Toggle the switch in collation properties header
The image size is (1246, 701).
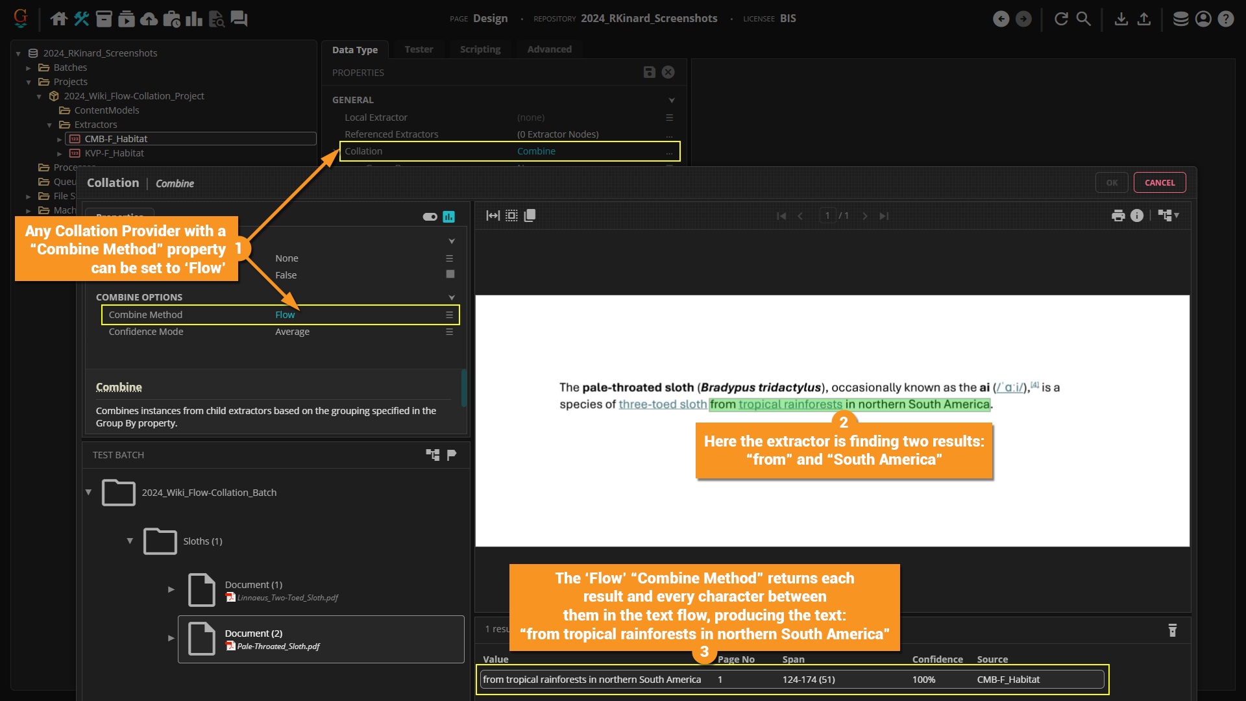430,217
